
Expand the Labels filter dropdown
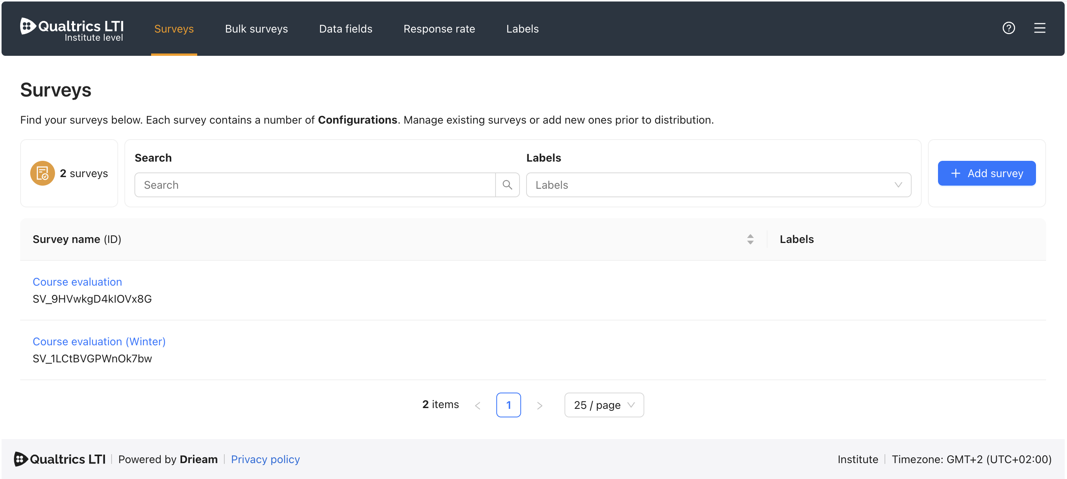tap(718, 185)
